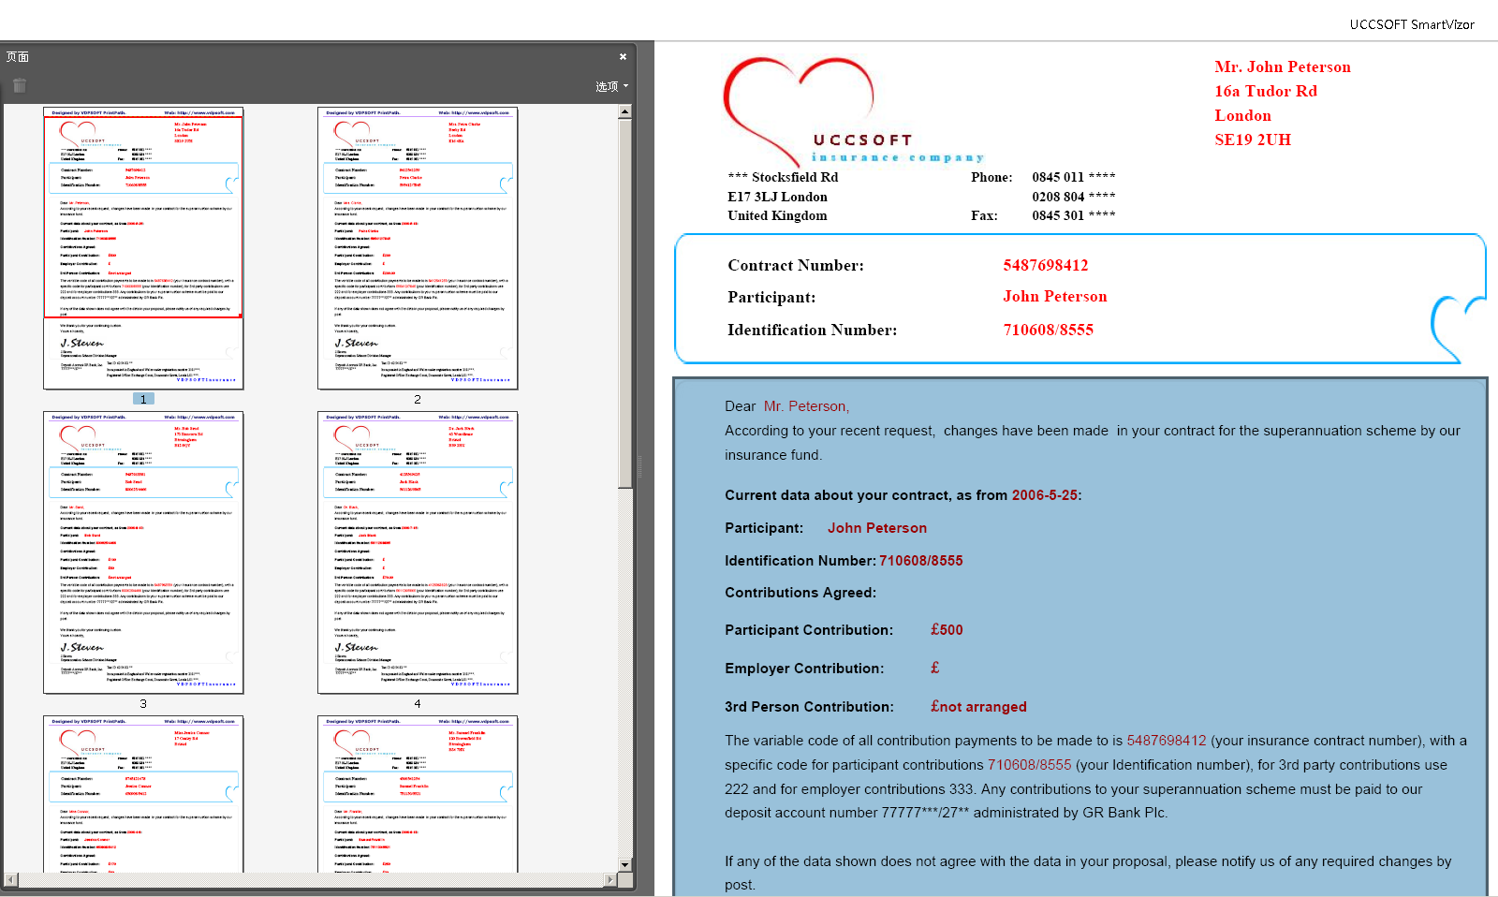
Task: Click the thumbnail panel scroll-down arrow
Action: click(624, 864)
